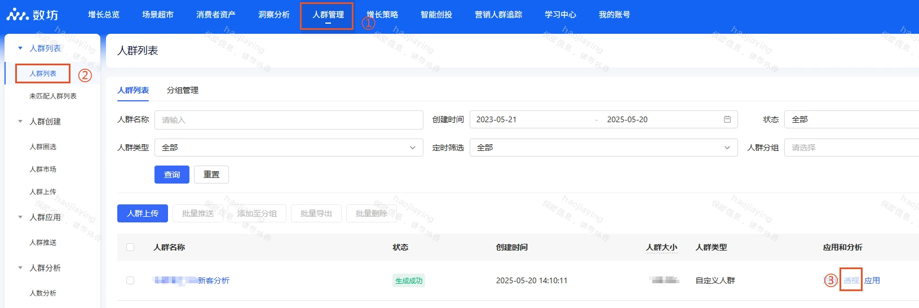This screenshot has height=308, width=919.
Task: Select 人群上传 in the sidebar
Action: (43, 192)
